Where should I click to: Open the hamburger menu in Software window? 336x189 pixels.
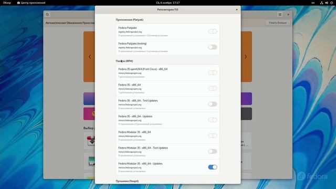pyautogui.click(x=280, y=15)
